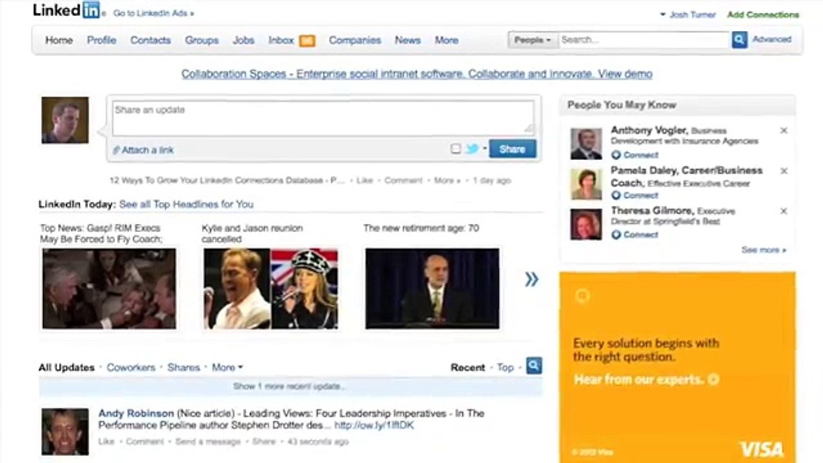Open Go to LinkedIn Ads link
The image size is (823, 463).
click(154, 14)
